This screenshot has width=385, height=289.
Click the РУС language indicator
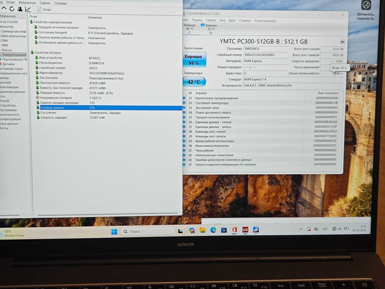pyautogui.click(x=325, y=229)
